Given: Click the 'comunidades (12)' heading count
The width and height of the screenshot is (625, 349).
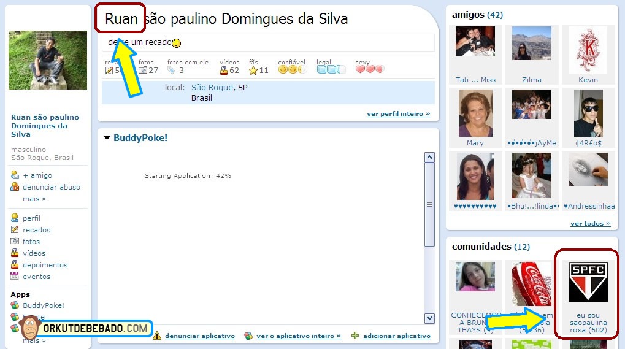Looking at the screenshot, I should point(522,247).
